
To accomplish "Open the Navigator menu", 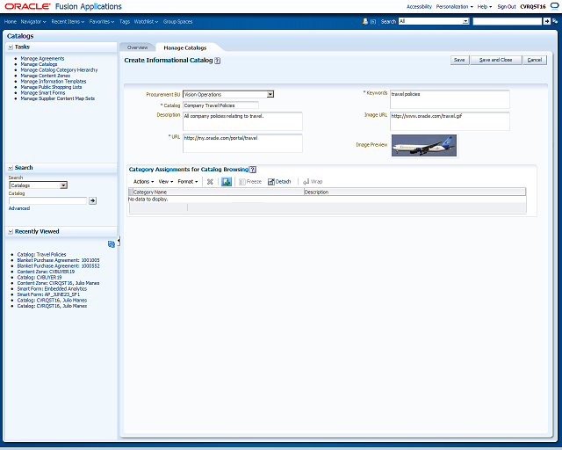I will click(x=33, y=21).
